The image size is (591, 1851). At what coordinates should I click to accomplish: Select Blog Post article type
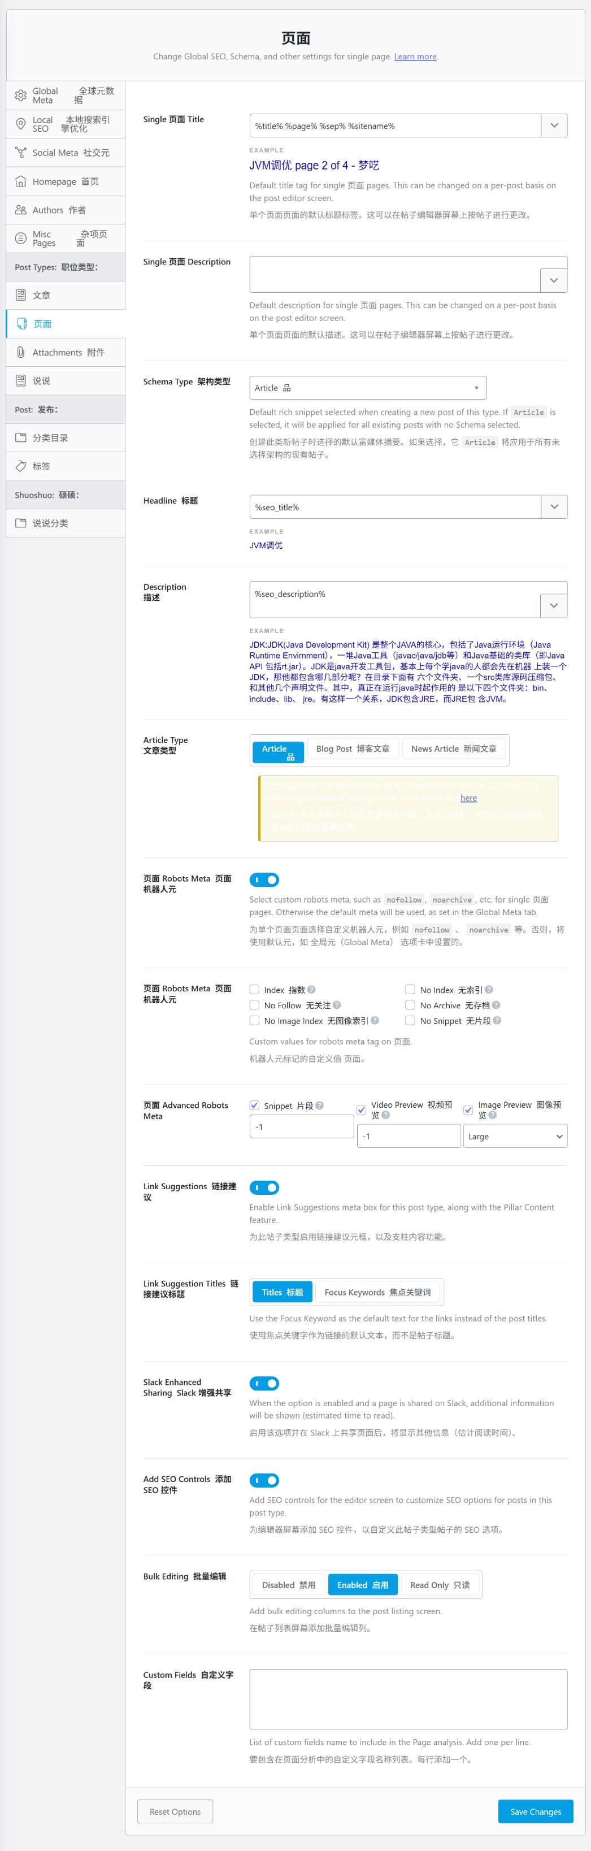click(x=353, y=749)
